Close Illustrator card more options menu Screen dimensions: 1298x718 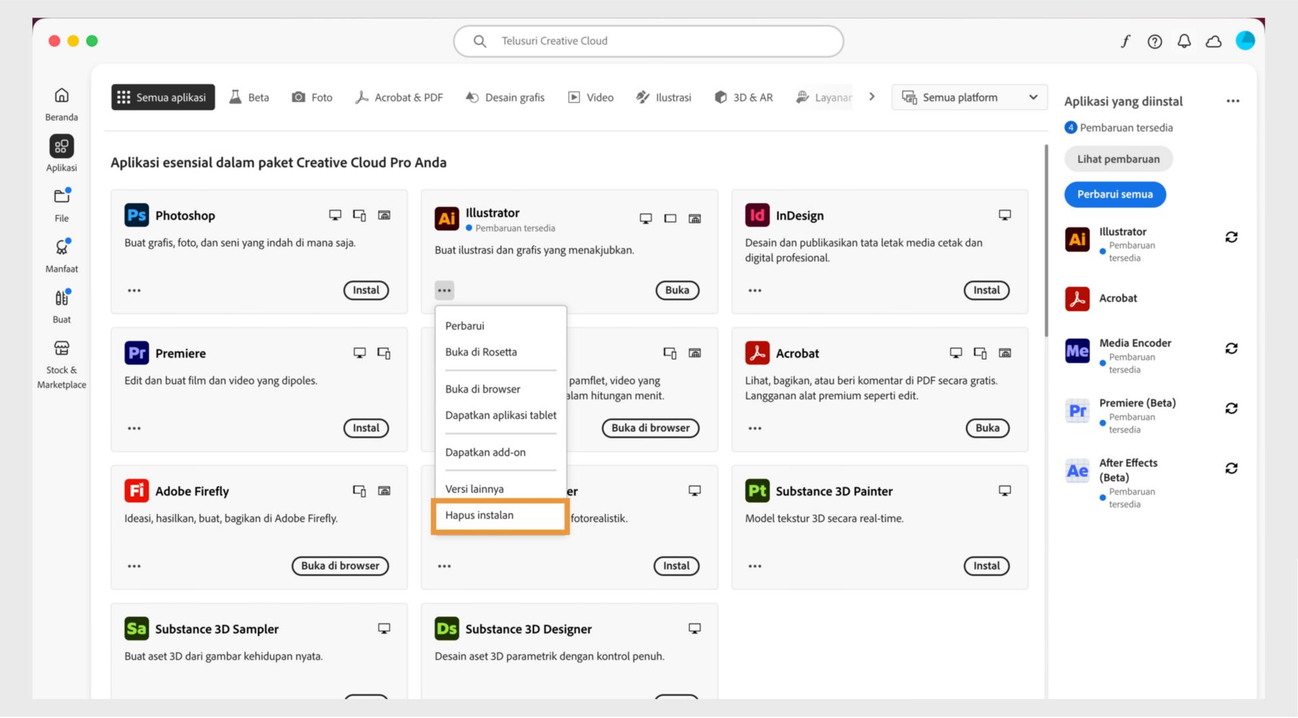tap(444, 291)
